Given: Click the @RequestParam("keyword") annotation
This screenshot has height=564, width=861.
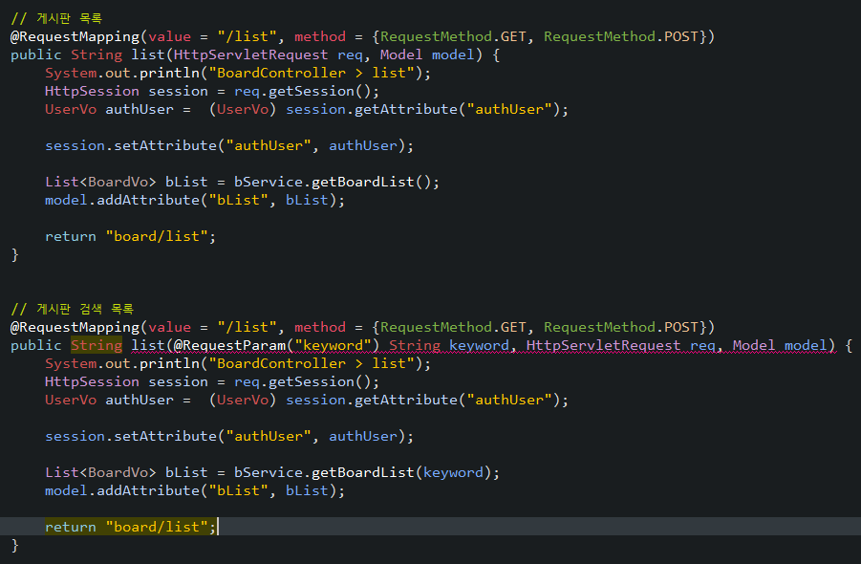Looking at the screenshot, I should coord(276,345).
